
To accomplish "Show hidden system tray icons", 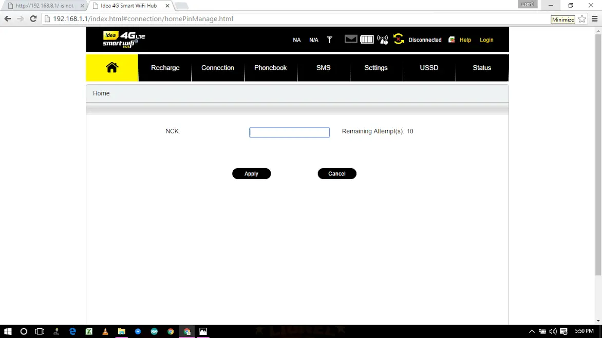I will click(x=532, y=331).
